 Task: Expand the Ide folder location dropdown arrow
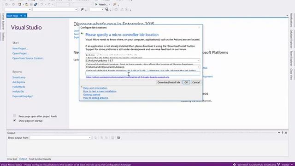198,60
